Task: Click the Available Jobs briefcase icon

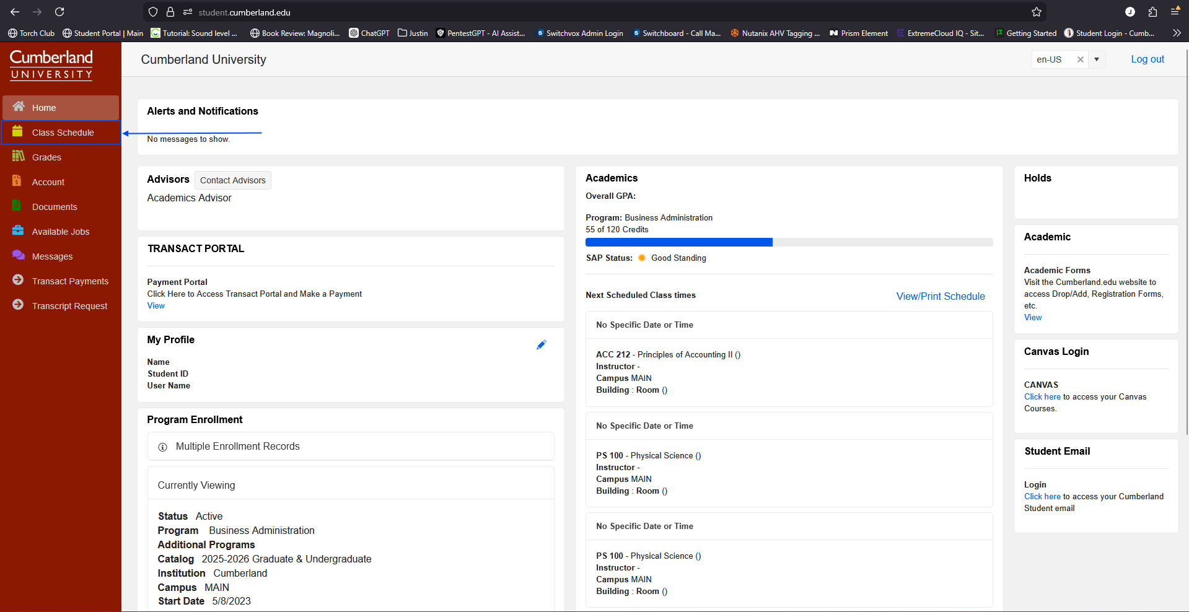Action: (18, 230)
